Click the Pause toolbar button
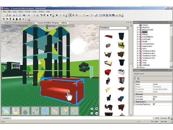Image resolution: width=173 pixels, height=130 pixels. (x=60, y=15)
